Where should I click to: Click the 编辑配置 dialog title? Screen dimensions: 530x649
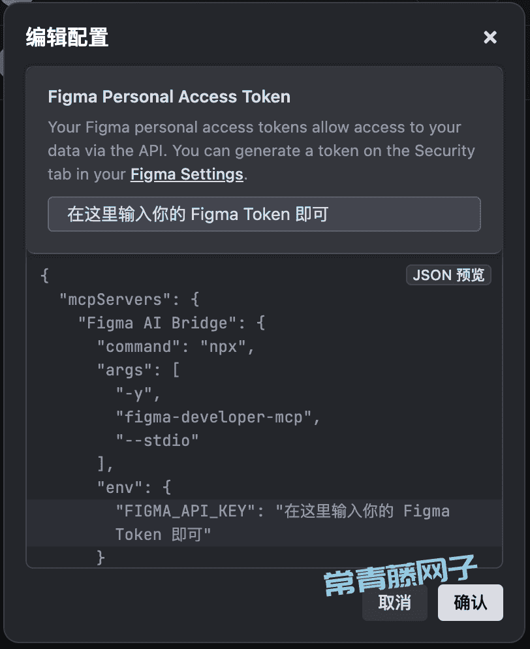click(67, 37)
